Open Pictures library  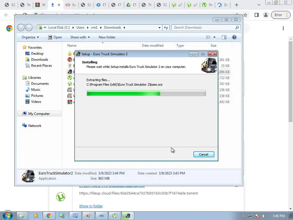pos(37,96)
